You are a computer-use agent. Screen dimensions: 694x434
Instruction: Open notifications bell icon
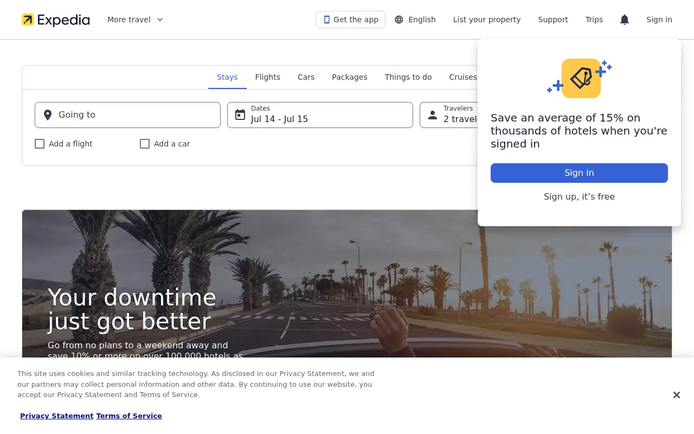tap(625, 20)
